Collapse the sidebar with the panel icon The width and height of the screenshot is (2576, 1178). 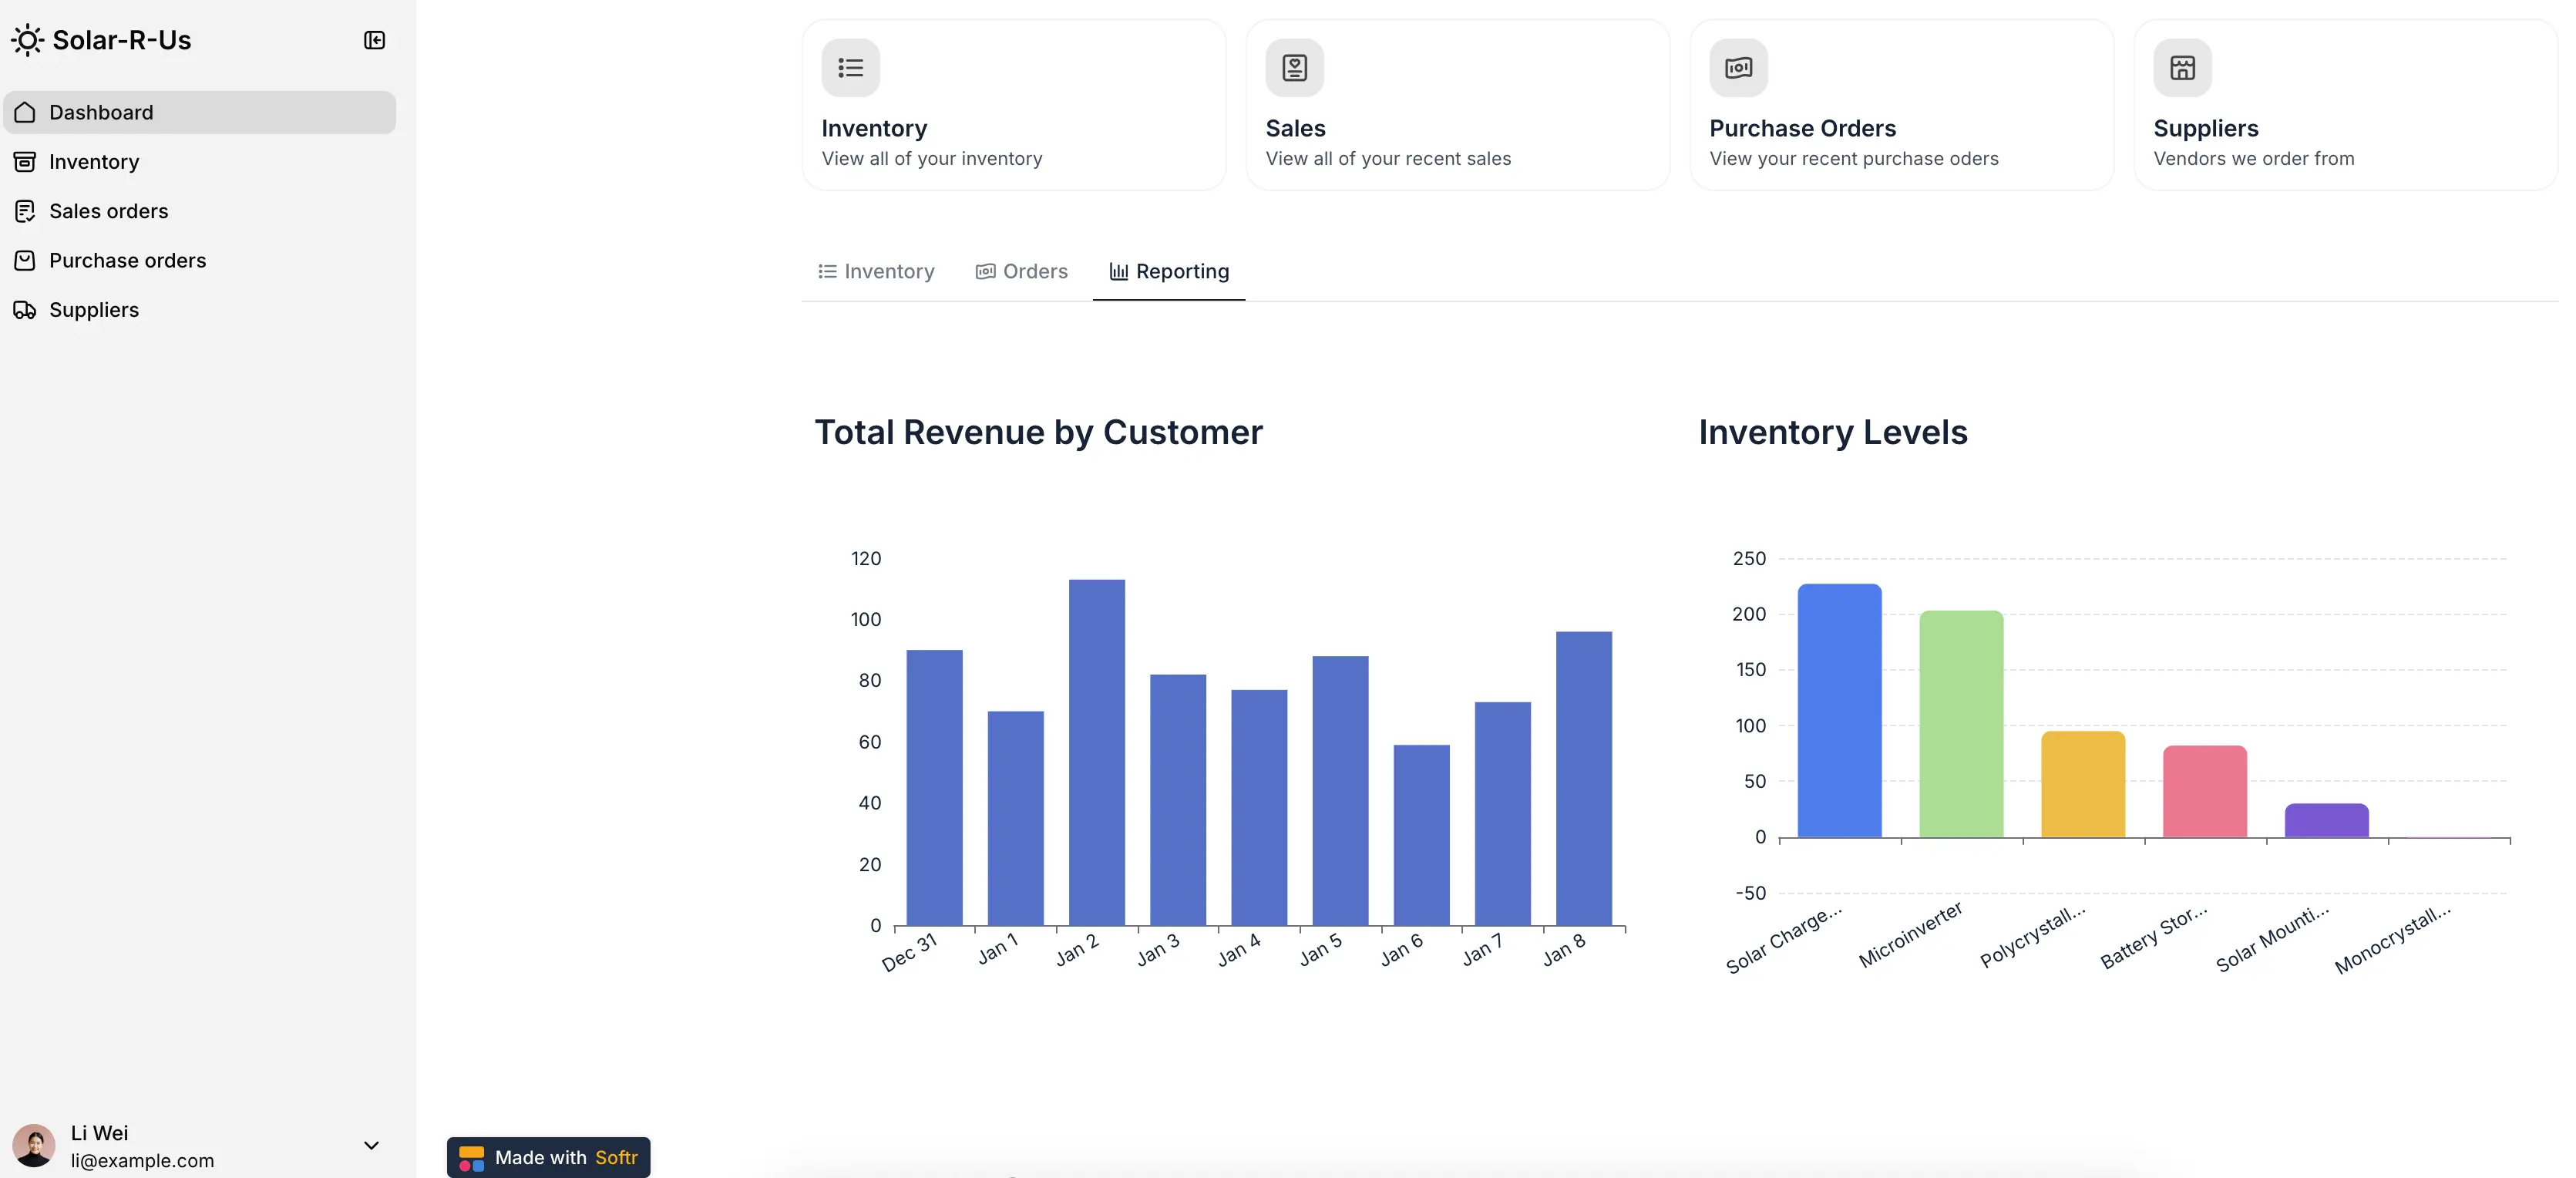[374, 40]
